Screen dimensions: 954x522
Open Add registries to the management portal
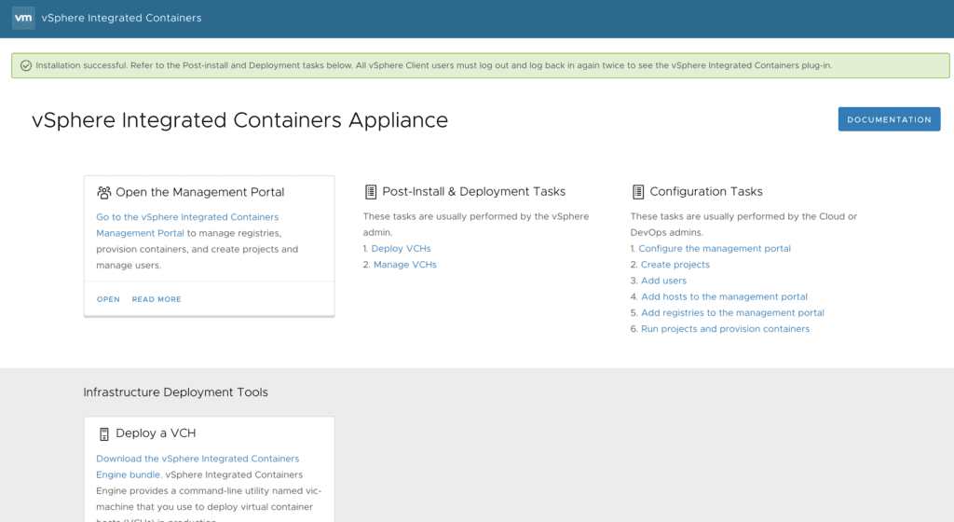tap(732, 312)
